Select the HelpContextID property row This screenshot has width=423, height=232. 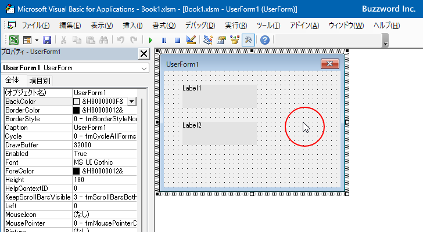click(x=71, y=188)
